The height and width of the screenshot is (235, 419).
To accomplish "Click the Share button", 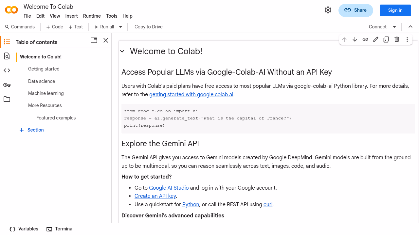I will (x=355, y=10).
